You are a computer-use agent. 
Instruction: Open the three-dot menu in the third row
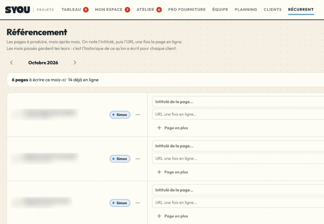click(138, 203)
